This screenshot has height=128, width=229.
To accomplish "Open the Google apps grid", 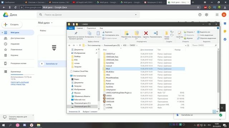I will 217,15.
